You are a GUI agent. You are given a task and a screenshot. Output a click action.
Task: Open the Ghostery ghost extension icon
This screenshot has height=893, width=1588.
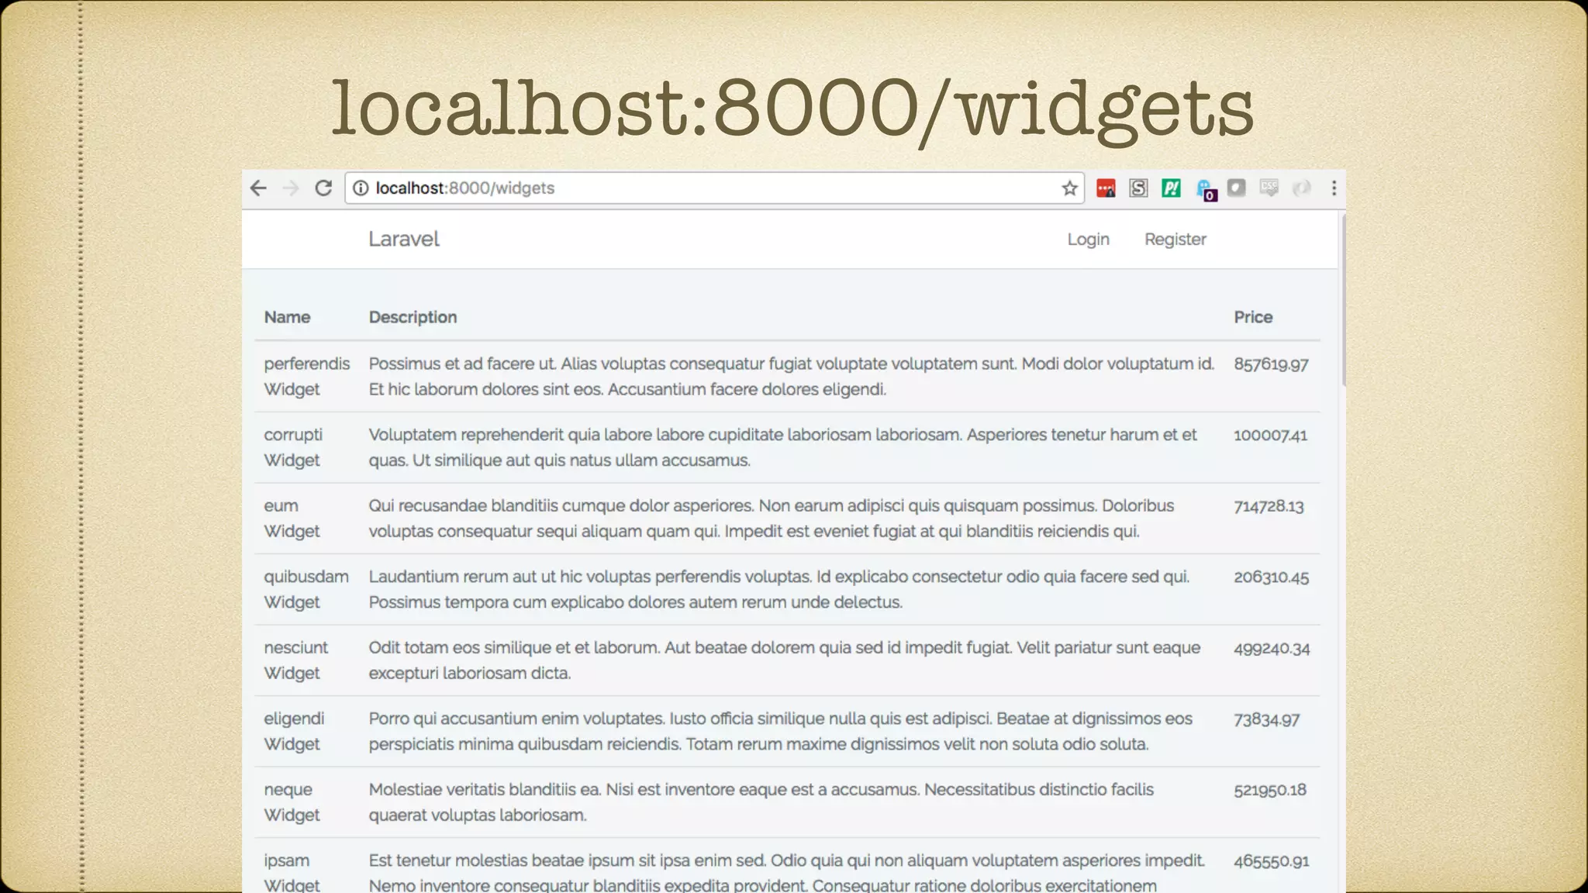pos(1206,190)
